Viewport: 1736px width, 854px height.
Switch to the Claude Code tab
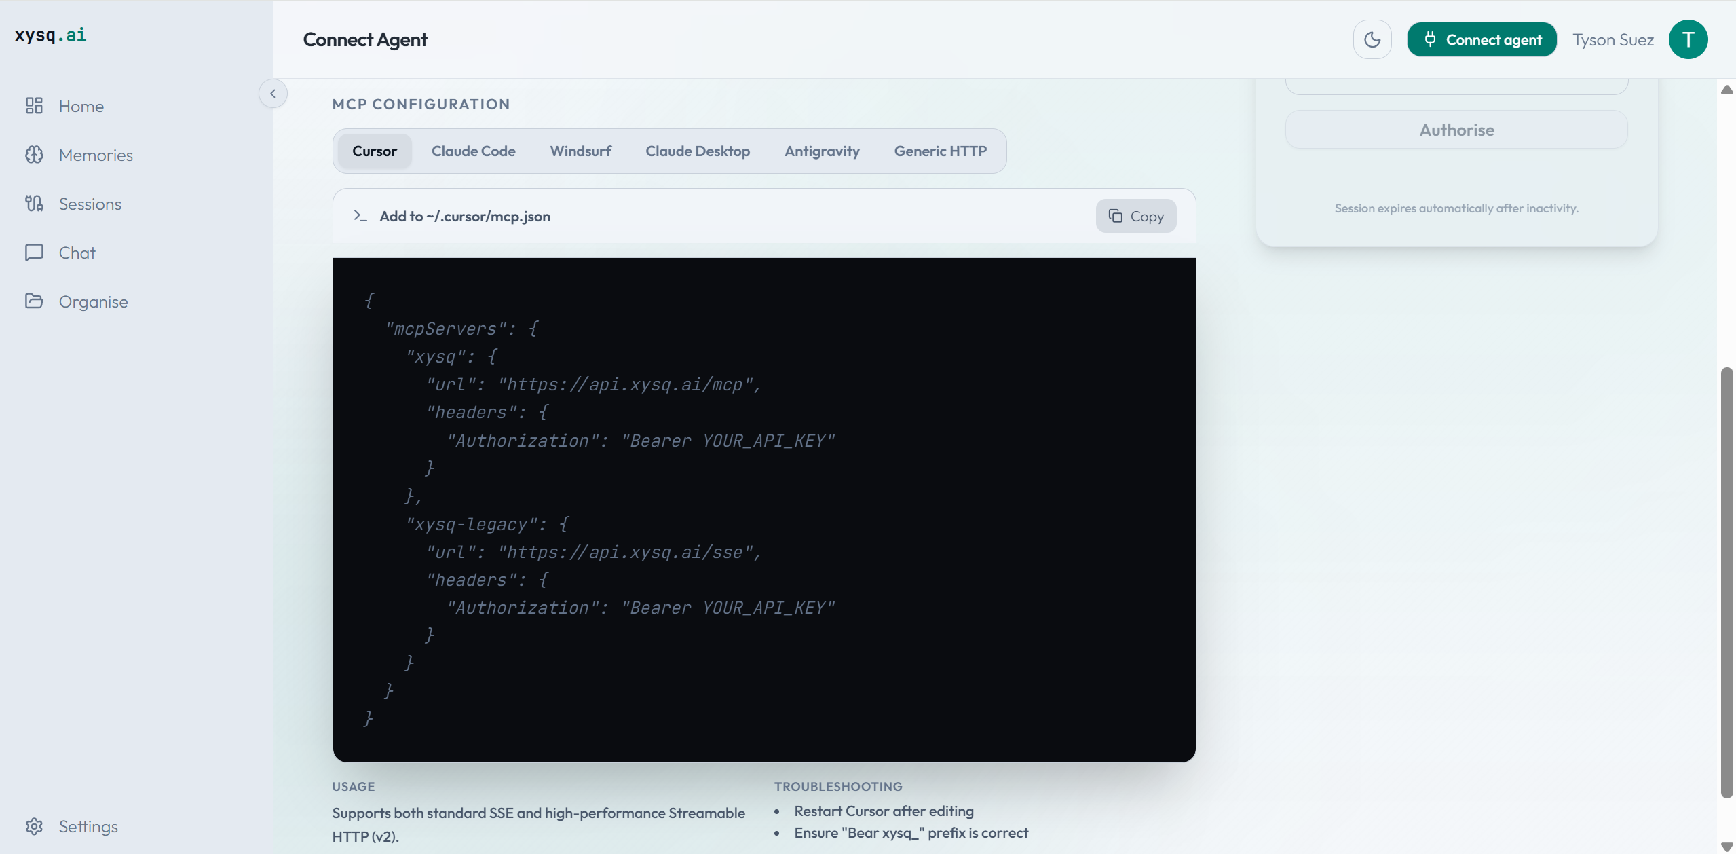coord(473,151)
